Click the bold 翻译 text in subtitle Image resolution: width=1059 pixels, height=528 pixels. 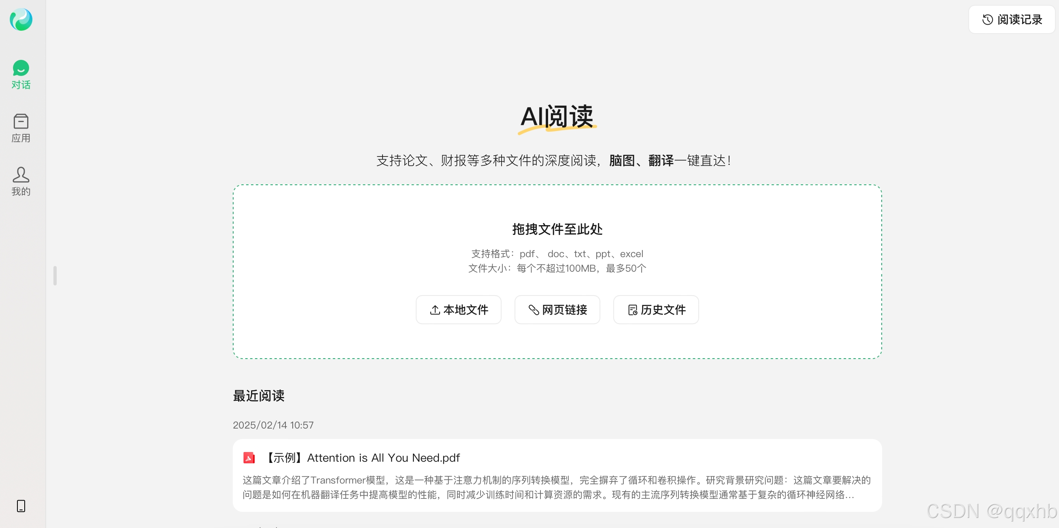click(661, 160)
